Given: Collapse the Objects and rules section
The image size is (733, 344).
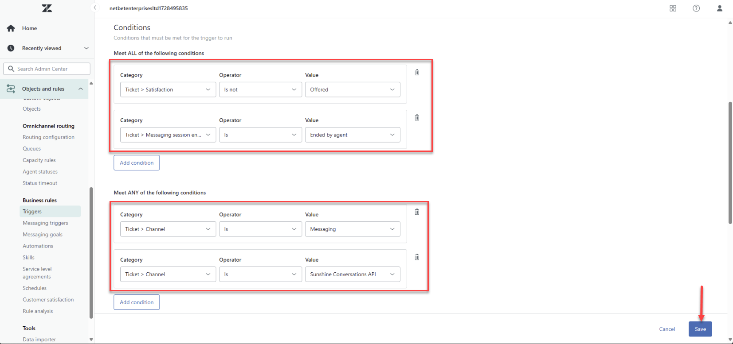Looking at the screenshot, I should pyautogui.click(x=80, y=89).
